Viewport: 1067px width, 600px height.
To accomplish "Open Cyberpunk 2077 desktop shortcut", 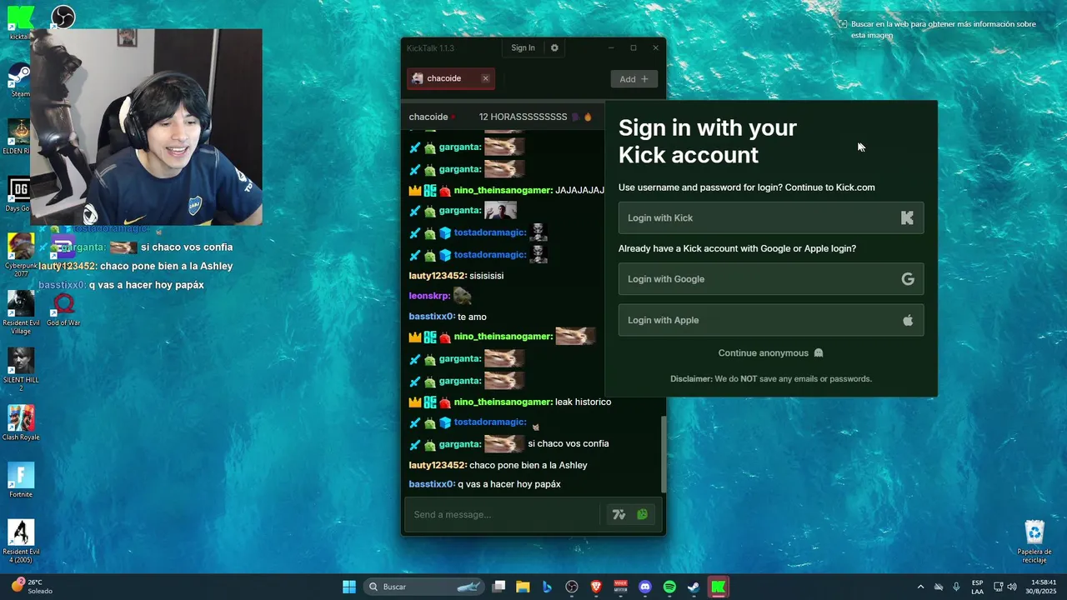I will click(x=20, y=255).
